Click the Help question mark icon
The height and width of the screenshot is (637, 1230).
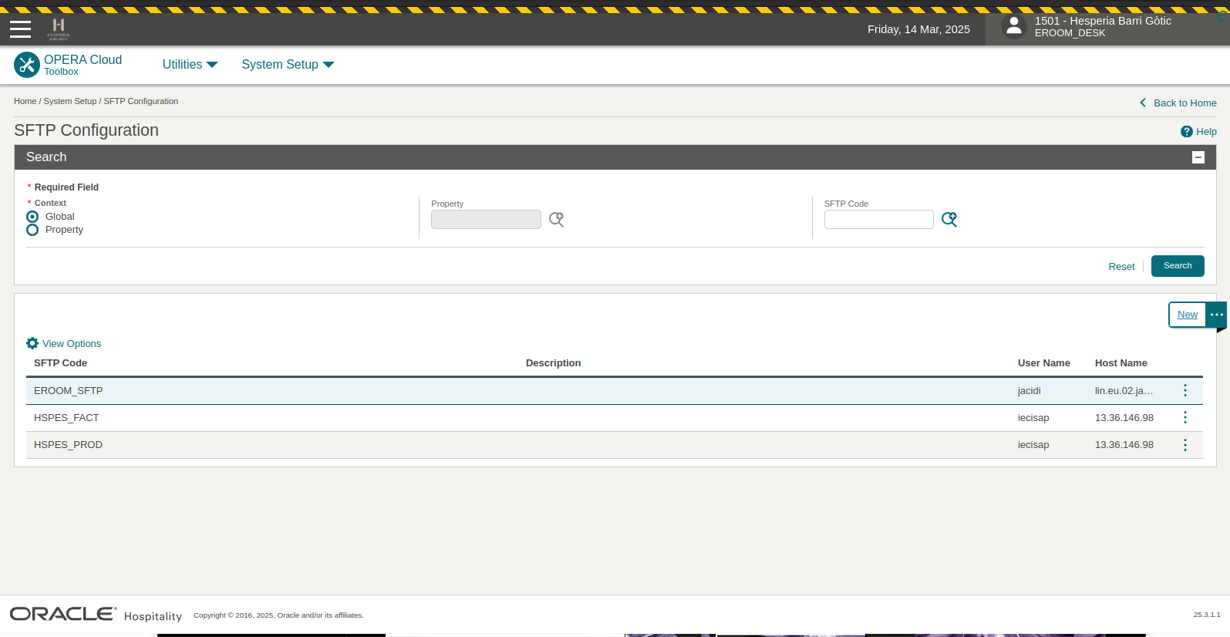click(x=1186, y=132)
